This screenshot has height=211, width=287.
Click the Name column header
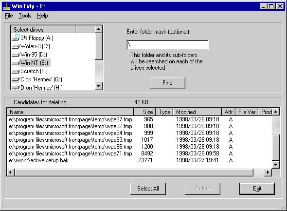point(70,112)
